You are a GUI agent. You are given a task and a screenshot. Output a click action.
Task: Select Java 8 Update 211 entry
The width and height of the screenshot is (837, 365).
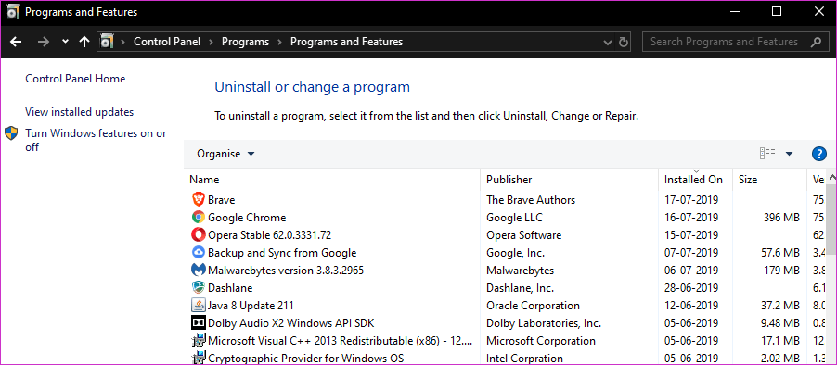coord(251,306)
